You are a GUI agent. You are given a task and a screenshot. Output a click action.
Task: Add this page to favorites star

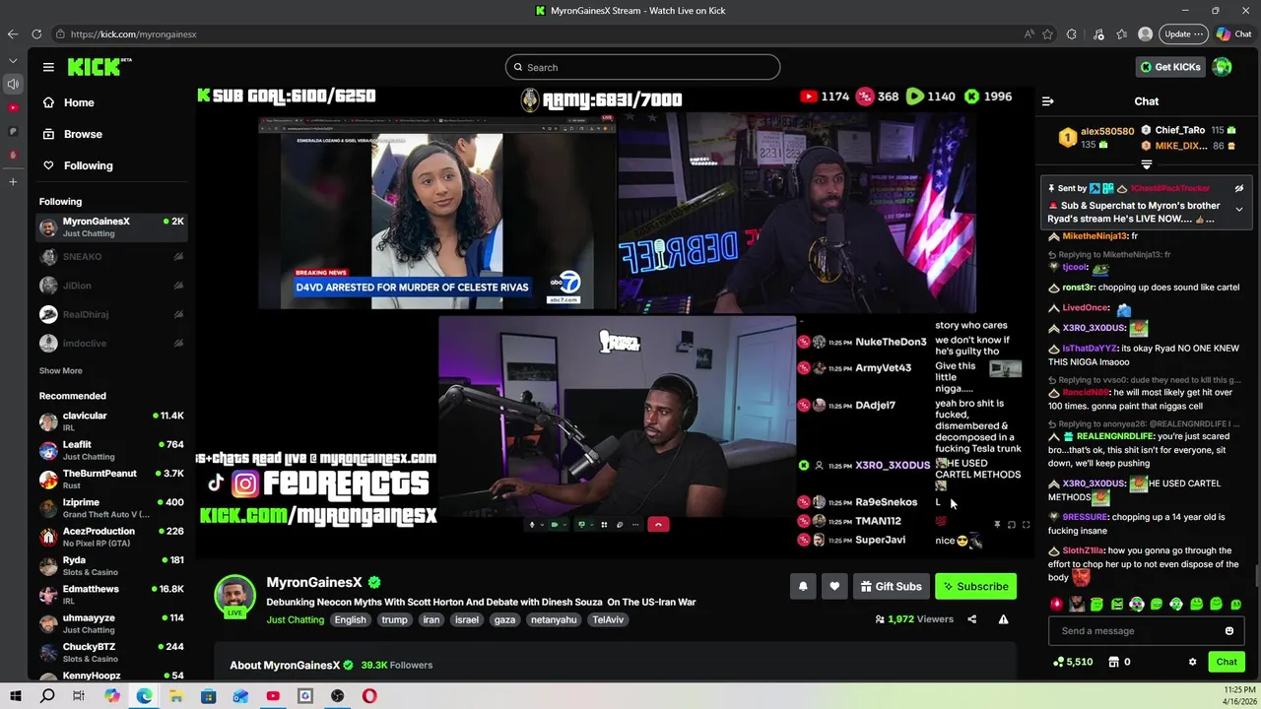1048,33
